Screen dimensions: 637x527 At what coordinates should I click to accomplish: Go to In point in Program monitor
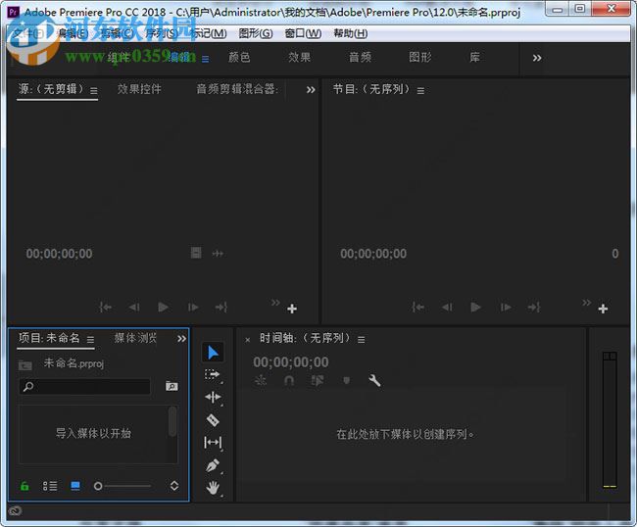pyautogui.click(x=418, y=307)
